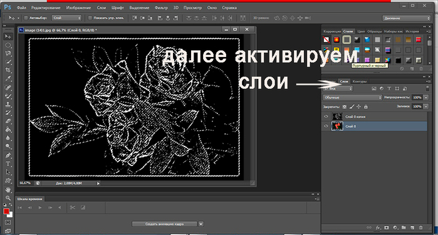438x235 pixels.
Task: Switch to the История tab
Action: (412, 31)
